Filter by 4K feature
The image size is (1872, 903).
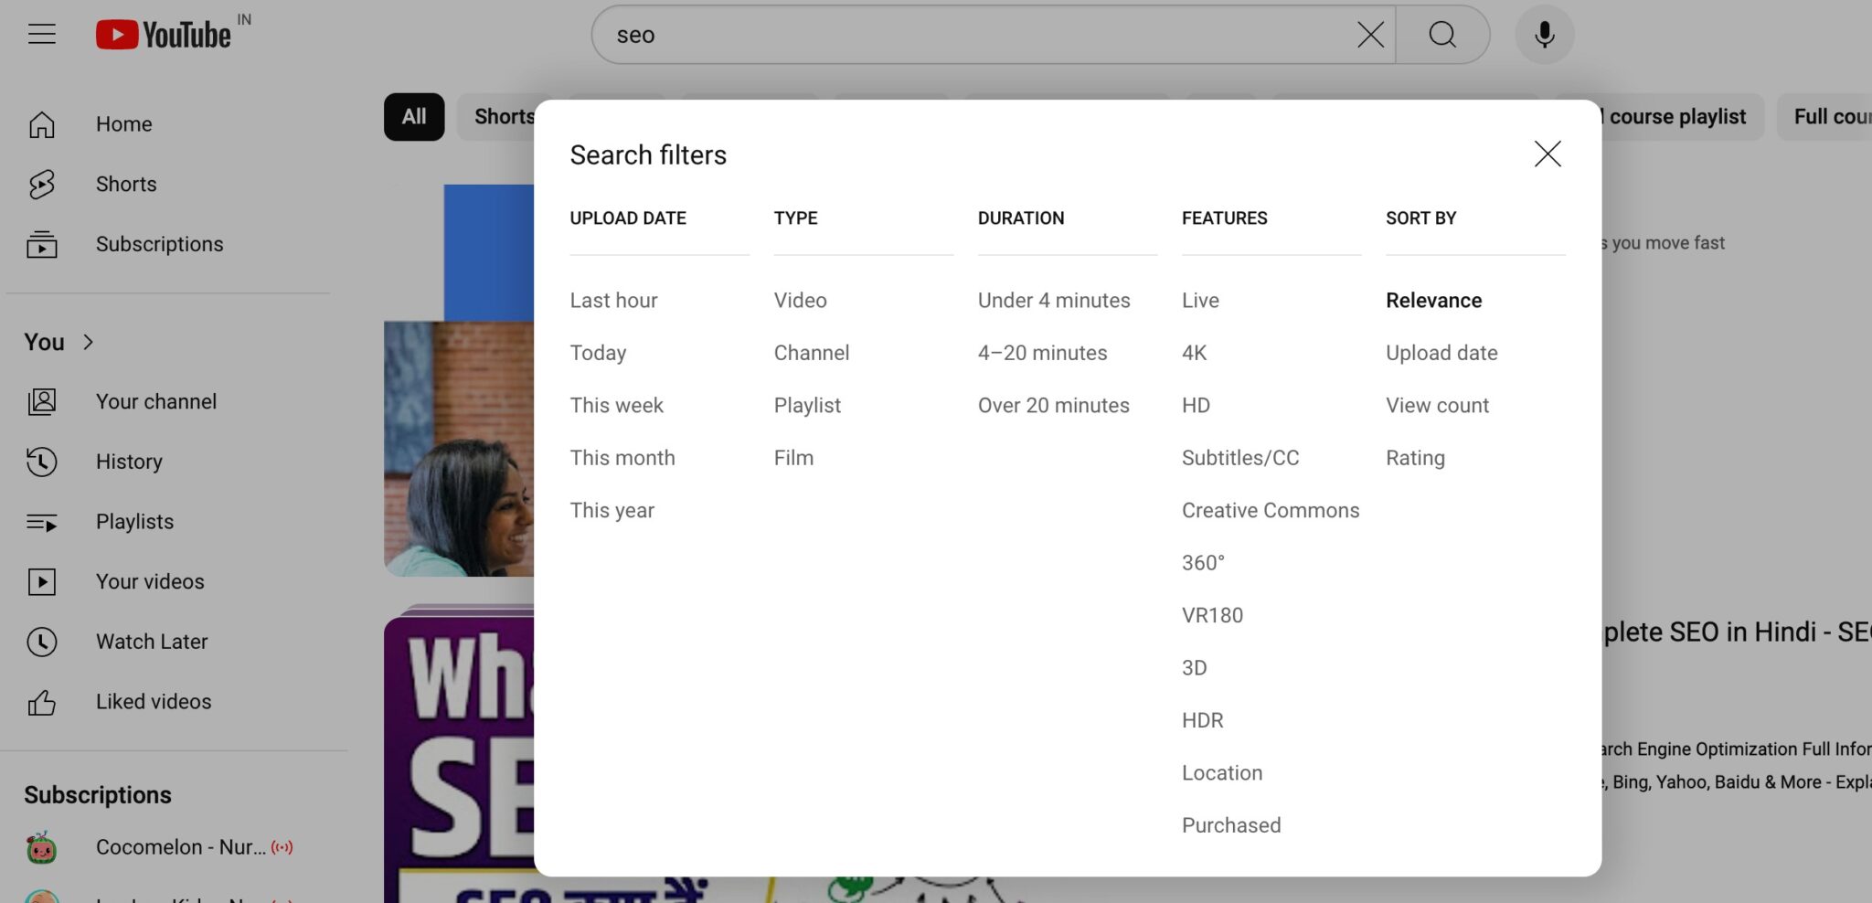coord(1194,353)
